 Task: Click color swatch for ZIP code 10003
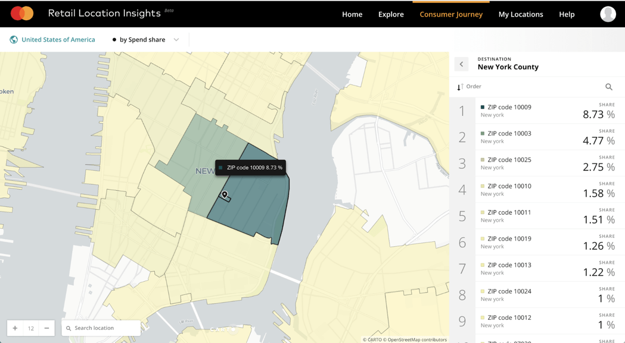[482, 133]
